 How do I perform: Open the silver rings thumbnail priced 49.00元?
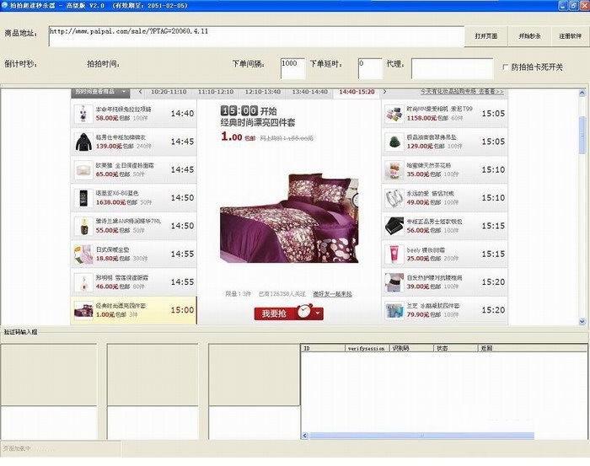point(394,198)
